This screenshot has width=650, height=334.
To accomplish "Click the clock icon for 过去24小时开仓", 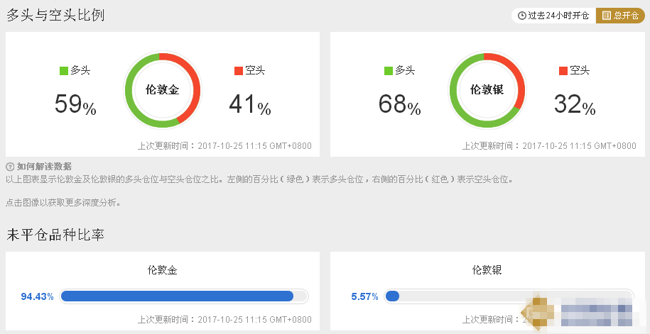I will click(522, 16).
